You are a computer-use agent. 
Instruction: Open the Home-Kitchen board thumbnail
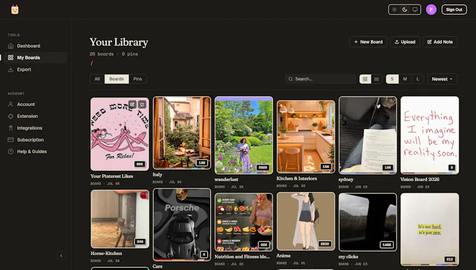pyautogui.click(x=120, y=219)
